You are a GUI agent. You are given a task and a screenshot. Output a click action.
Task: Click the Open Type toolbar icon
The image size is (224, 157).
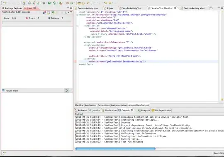(79, 3)
